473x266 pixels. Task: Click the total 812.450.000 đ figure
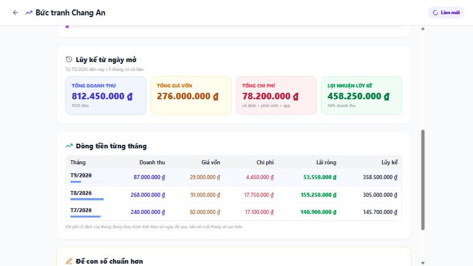[102, 96]
